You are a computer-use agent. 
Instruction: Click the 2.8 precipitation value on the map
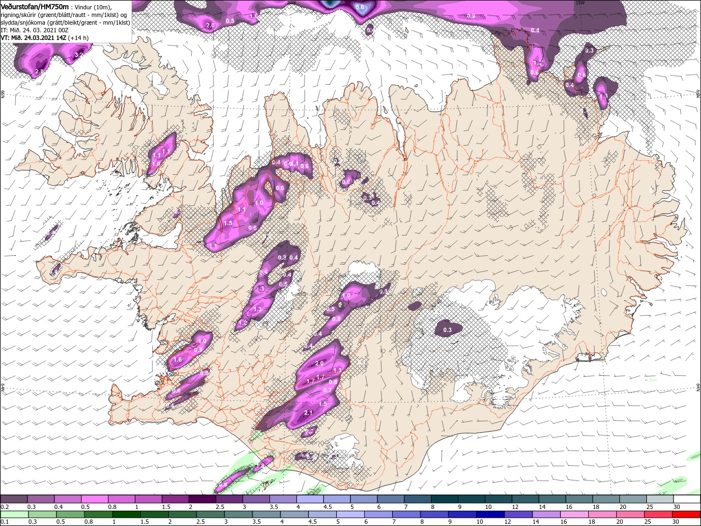pos(39,71)
